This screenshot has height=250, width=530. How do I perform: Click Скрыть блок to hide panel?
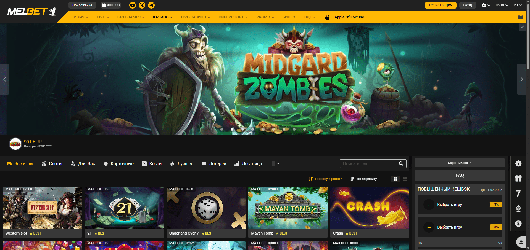click(x=460, y=163)
